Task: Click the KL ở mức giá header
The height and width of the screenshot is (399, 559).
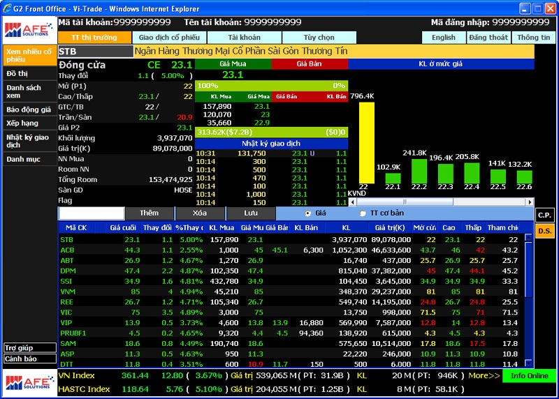Action: 441,64
